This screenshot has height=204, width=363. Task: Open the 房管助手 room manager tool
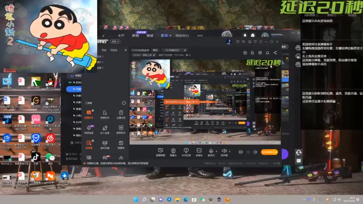click(105, 114)
